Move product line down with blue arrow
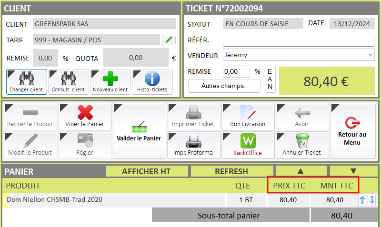The image size is (381, 227). click(x=371, y=200)
